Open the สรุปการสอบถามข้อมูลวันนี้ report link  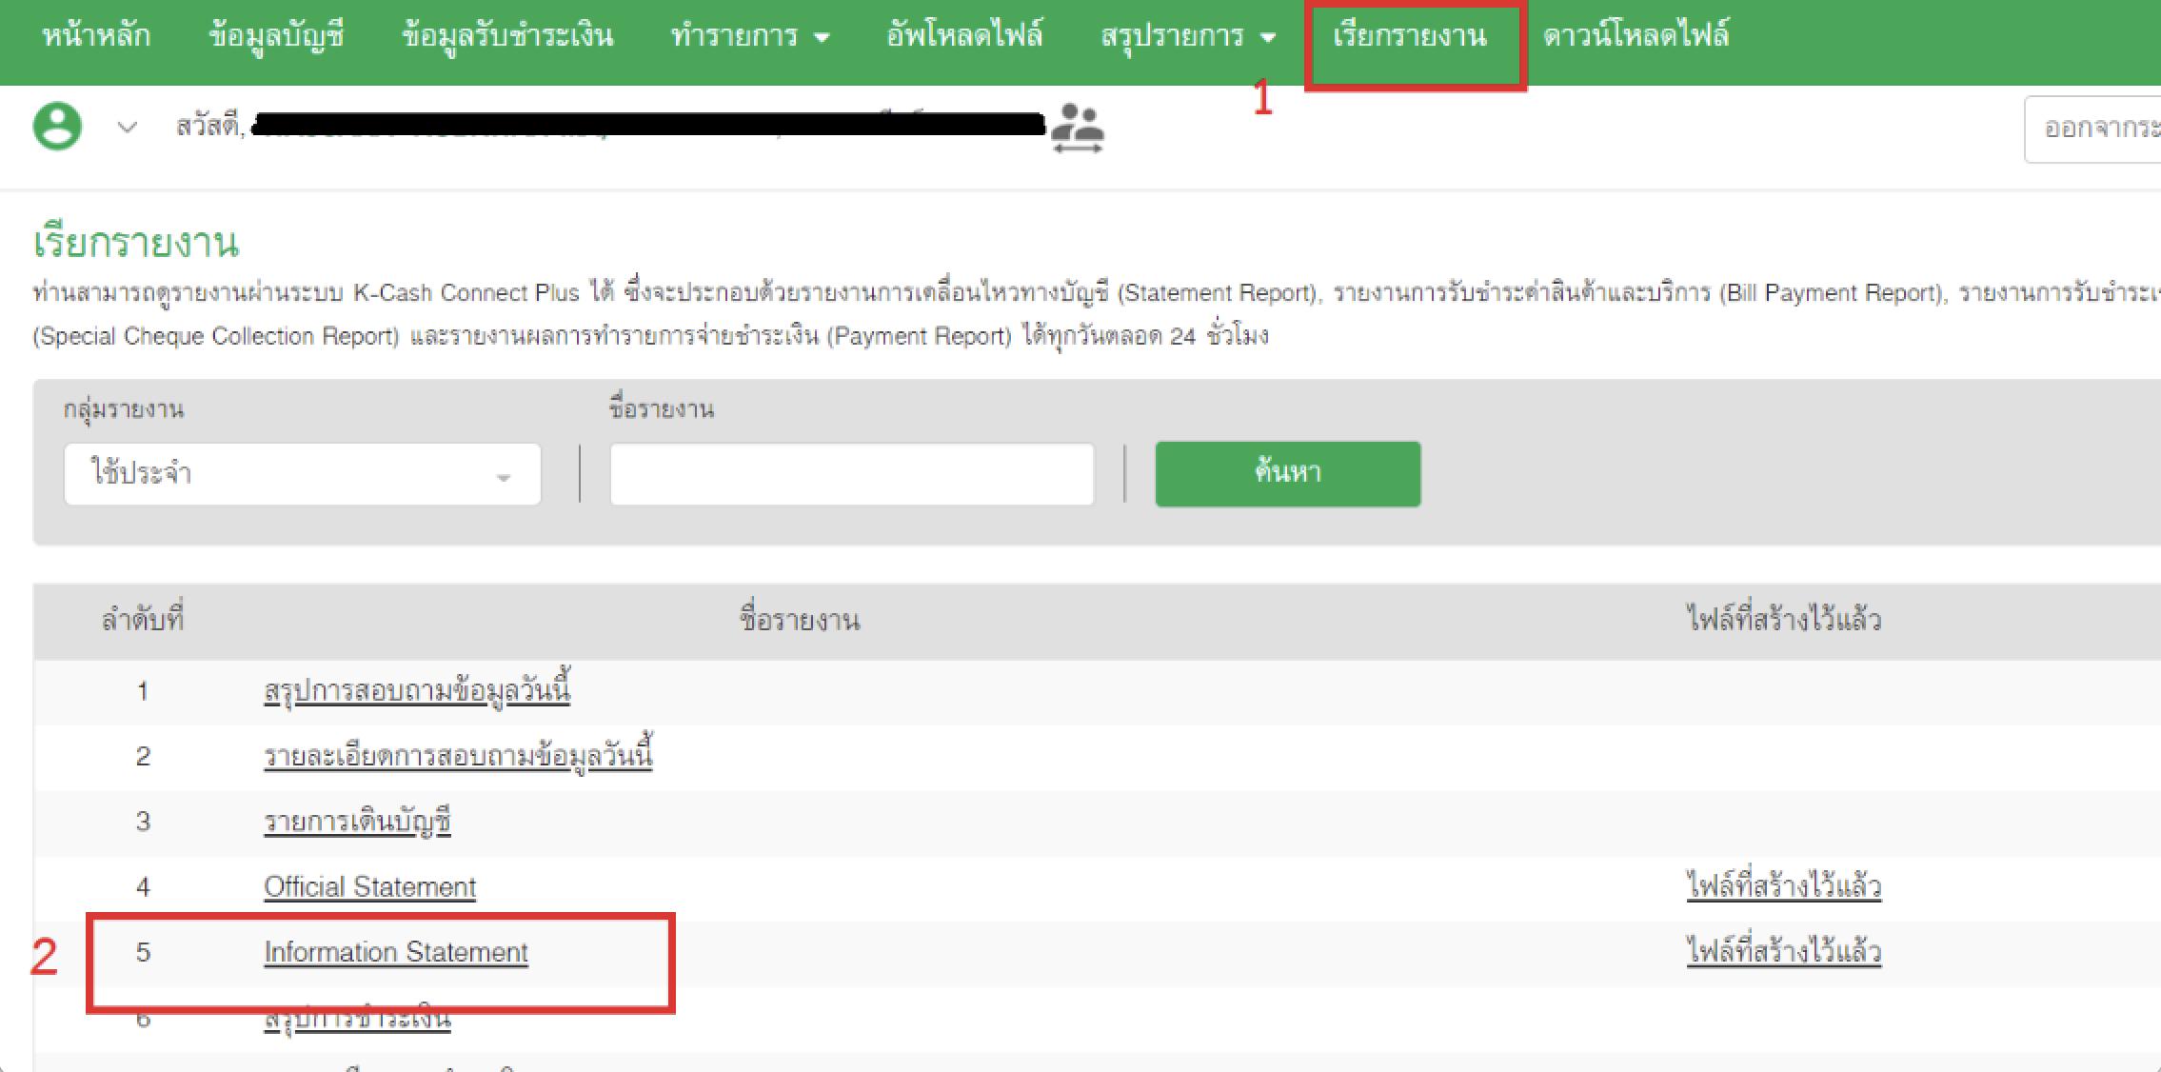(x=417, y=690)
